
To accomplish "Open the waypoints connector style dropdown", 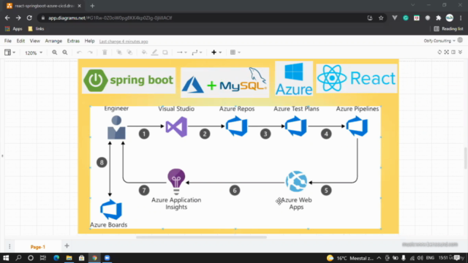I will pyautogui.click(x=197, y=53).
